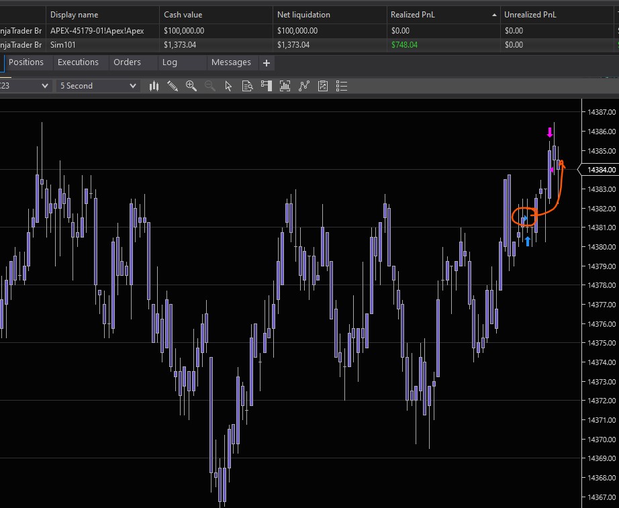619x508 pixels.
Task: Open the strategies icon
Action: point(304,86)
